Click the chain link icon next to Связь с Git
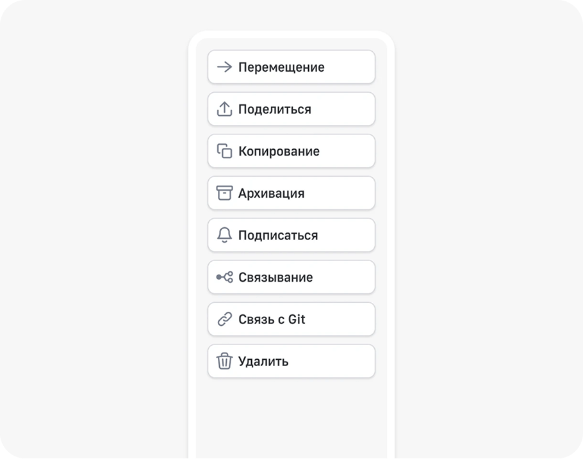This screenshot has width=583, height=459. click(224, 319)
